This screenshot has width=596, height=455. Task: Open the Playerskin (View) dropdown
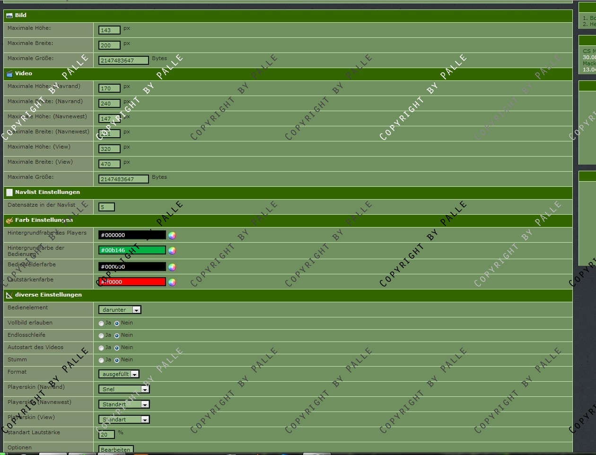pyautogui.click(x=124, y=420)
